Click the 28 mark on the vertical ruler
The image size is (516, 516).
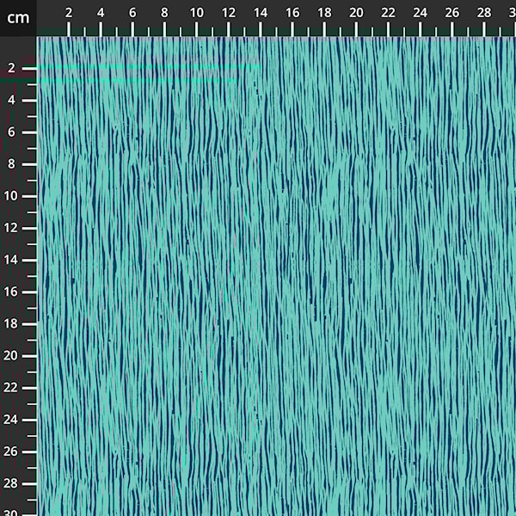pyautogui.click(x=11, y=483)
